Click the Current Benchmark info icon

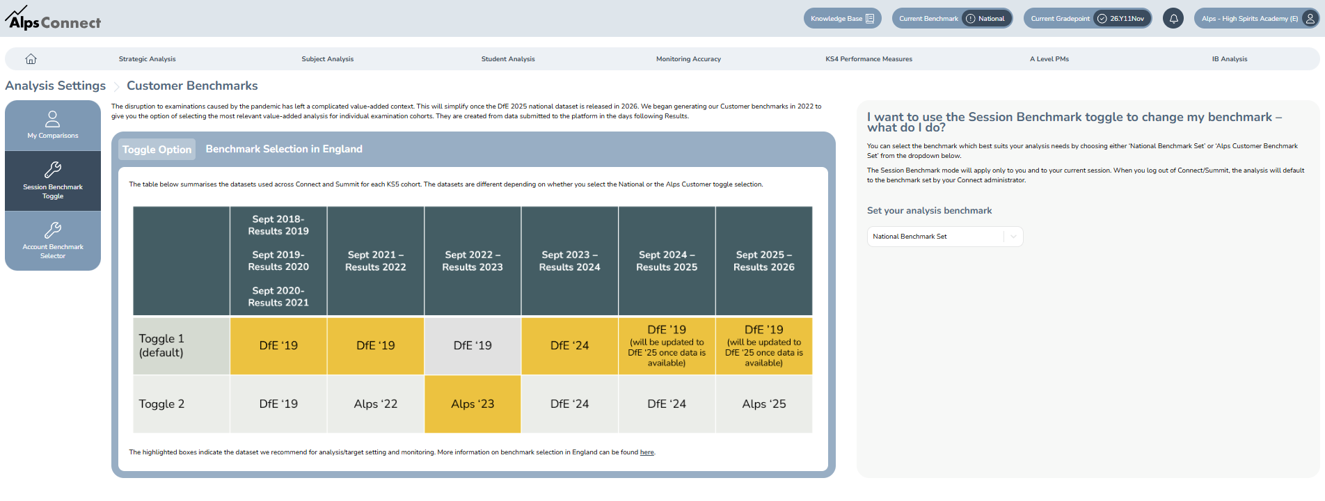click(x=970, y=19)
